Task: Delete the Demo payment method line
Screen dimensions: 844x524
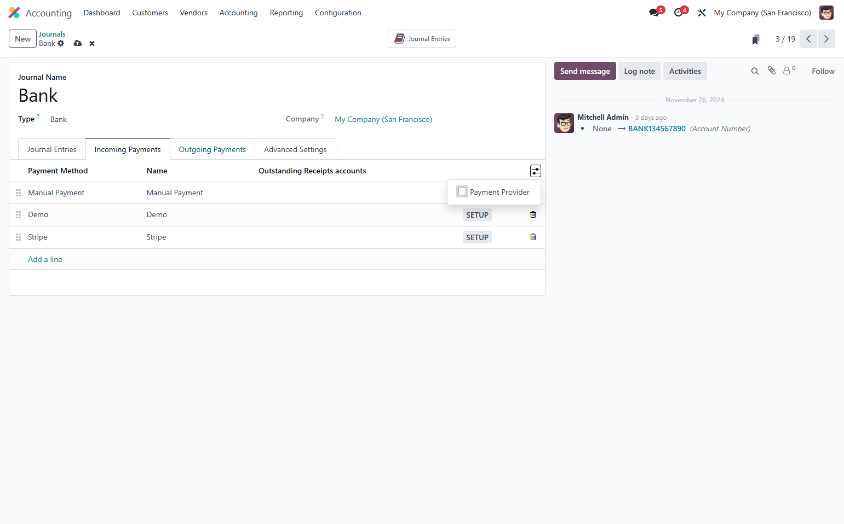Action: pos(533,214)
